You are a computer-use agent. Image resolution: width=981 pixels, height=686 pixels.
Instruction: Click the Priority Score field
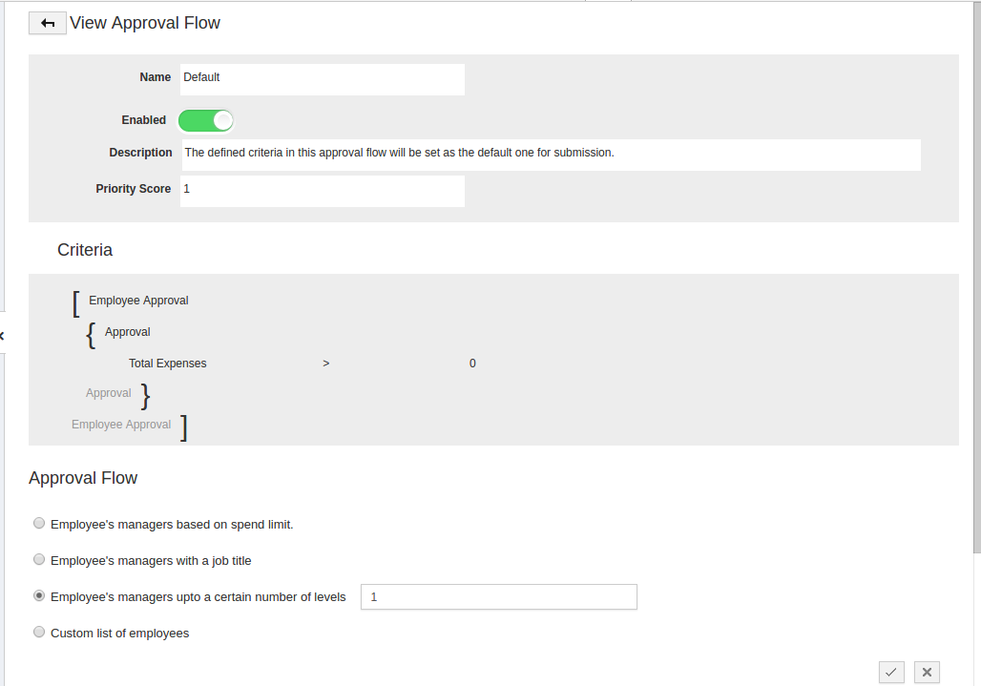(x=322, y=190)
